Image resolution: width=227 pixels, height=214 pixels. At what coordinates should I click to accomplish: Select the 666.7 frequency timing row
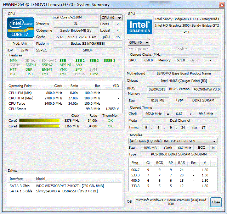click(x=173, y=170)
